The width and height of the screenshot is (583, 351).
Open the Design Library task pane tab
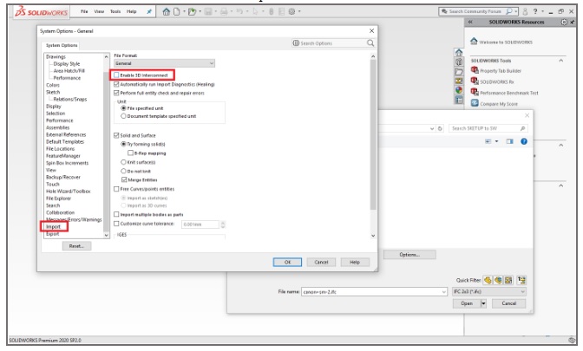pyautogui.click(x=459, y=62)
